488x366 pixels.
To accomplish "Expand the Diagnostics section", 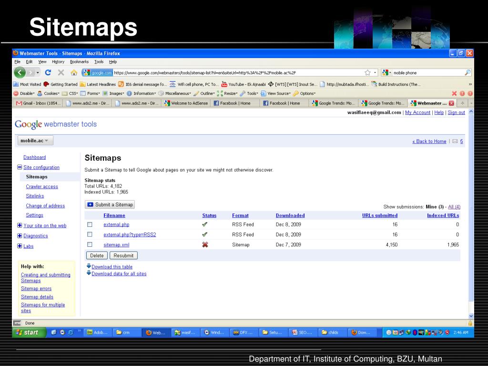I will (x=20, y=235).
